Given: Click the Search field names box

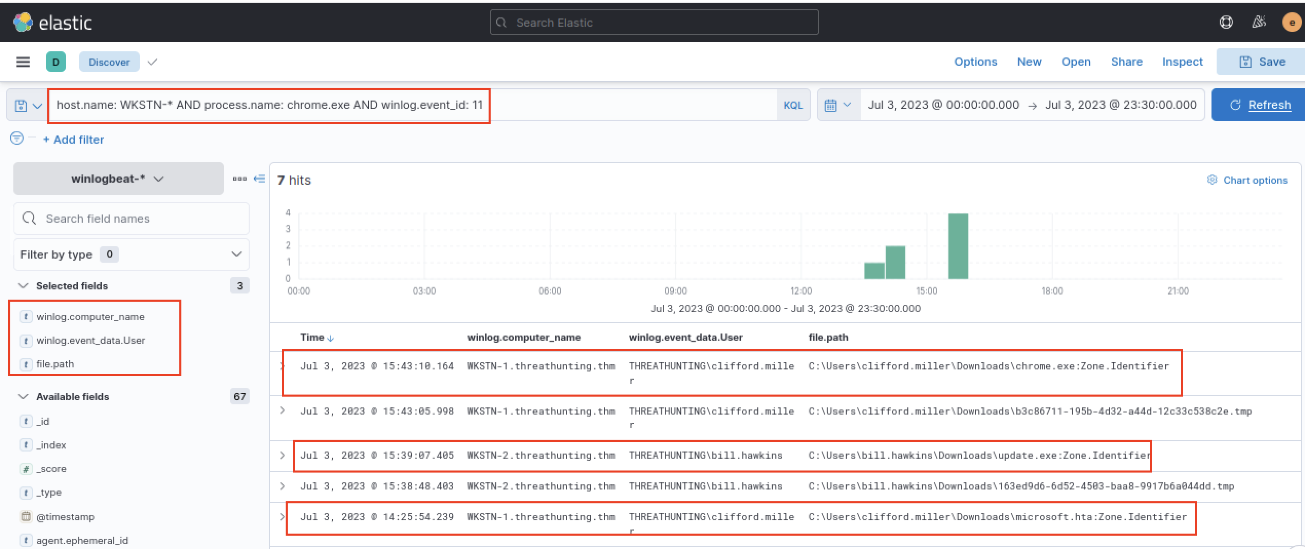Looking at the screenshot, I should 131,219.
